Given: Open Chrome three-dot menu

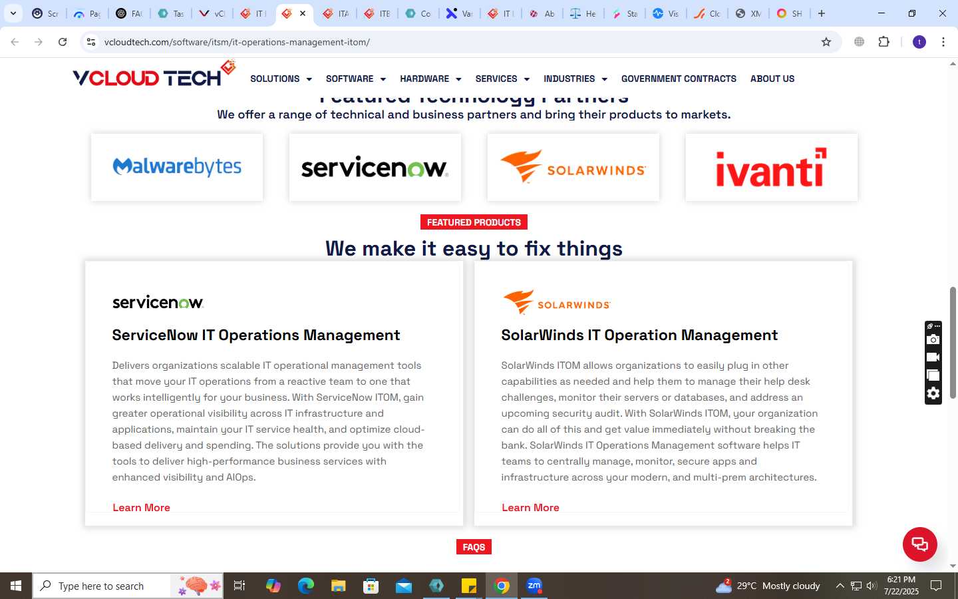Looking at the screenshot, I should point(943,42).
